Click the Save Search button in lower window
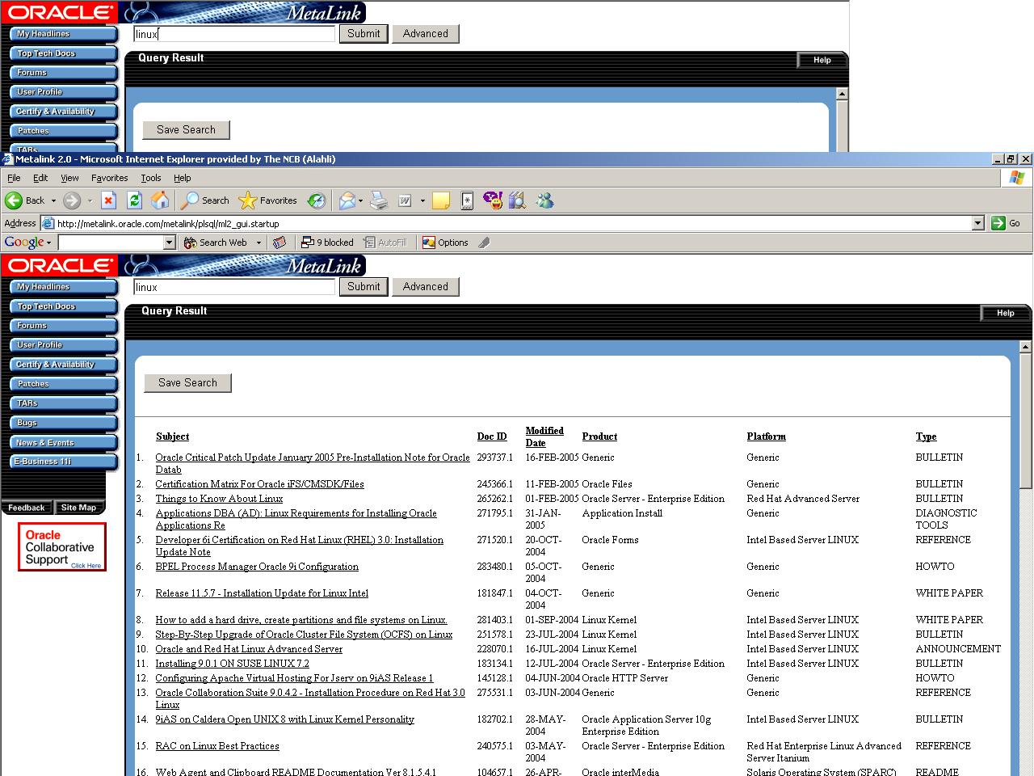This screenshot has width=1034, height=776. [x=187, y=382]
